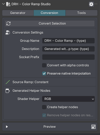
Task: Disable Preserve native interpolation checkbox
Action: click(x=44, y=74)
